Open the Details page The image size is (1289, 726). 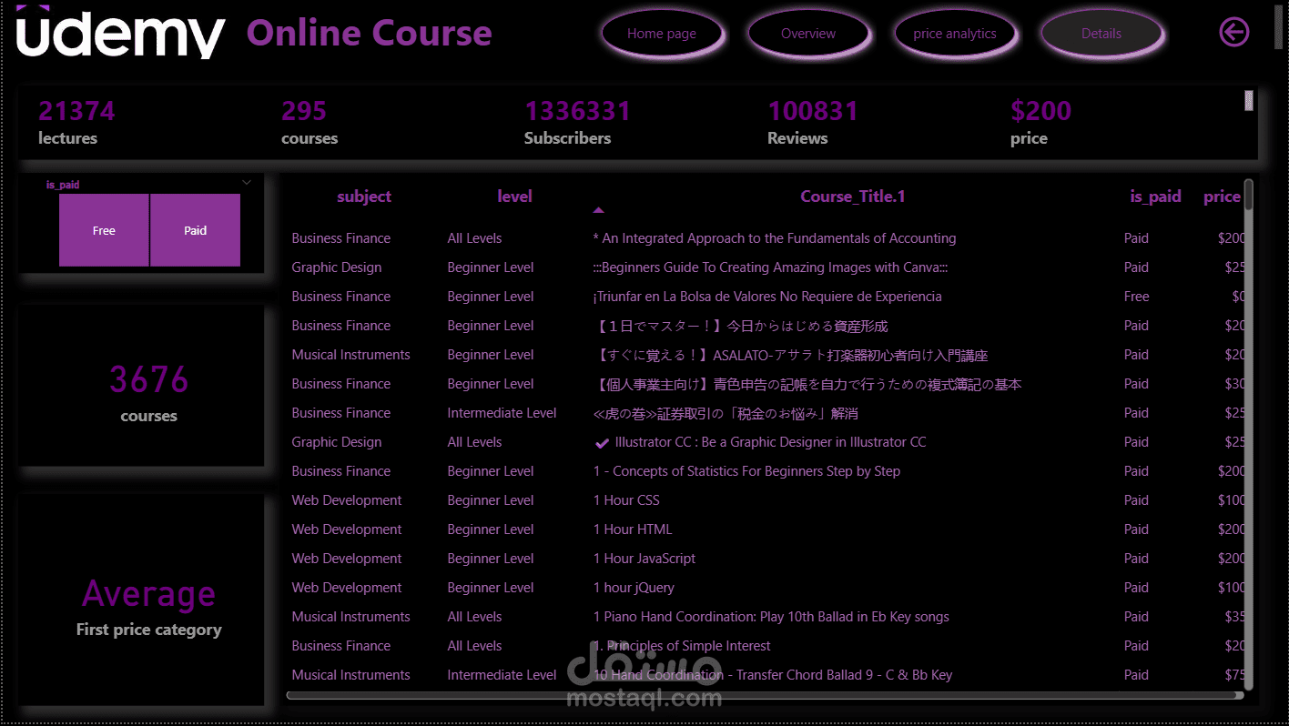coord(1101,34)
